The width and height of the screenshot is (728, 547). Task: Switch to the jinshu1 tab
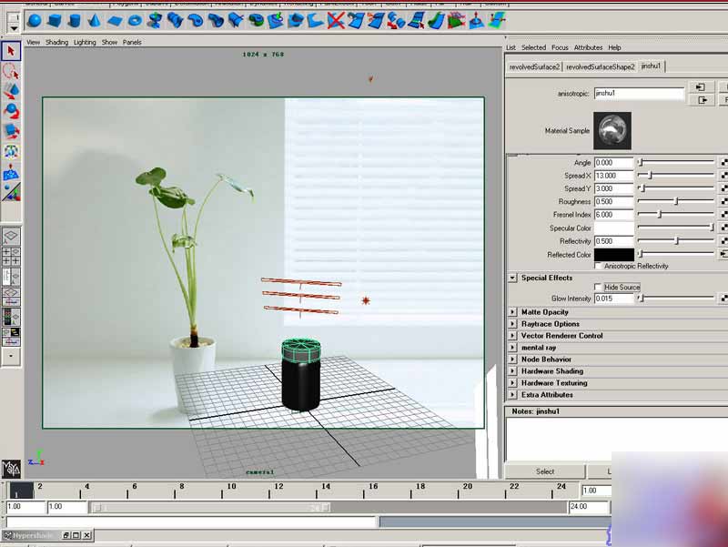pos(651,66)
